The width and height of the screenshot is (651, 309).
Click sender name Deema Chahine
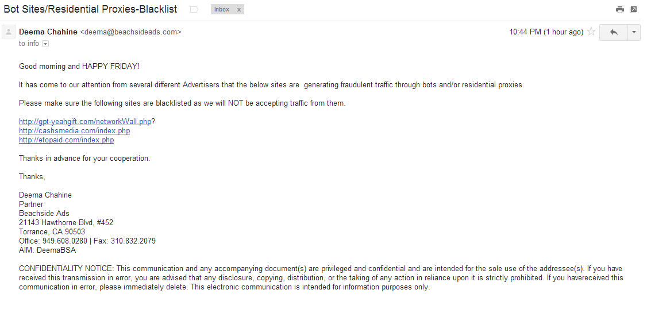[x=48, y=32]
